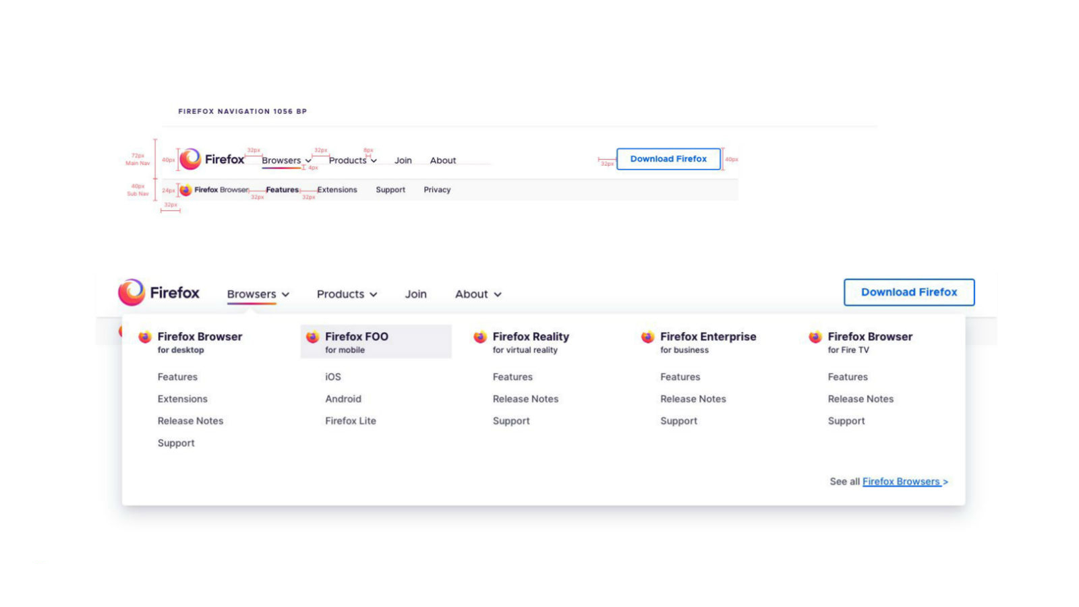Click the small Firefox logo in the spec mockup

tap(190, 159)
